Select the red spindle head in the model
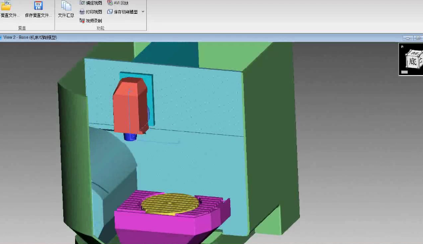Viewport: 423px width, 244px height. [x=130, y=106]
